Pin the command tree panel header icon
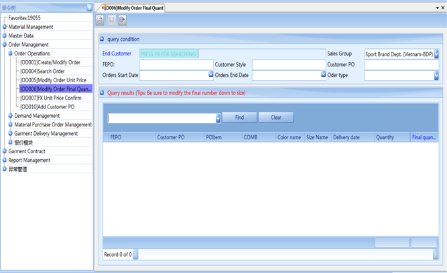 (x=90, y=7)
